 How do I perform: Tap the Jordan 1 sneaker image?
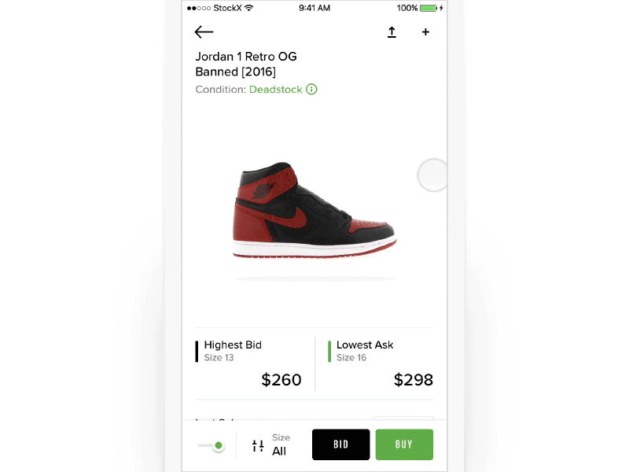(x=314, y=209)
